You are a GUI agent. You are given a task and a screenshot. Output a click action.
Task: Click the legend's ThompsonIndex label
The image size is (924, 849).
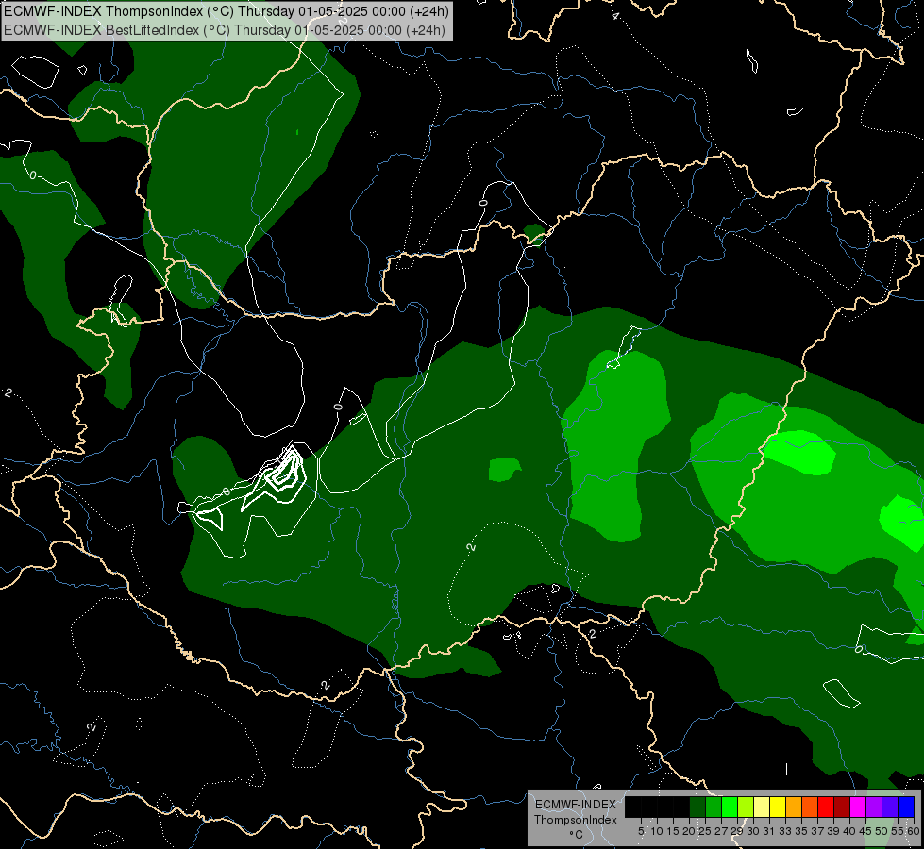tap(576, 820)
